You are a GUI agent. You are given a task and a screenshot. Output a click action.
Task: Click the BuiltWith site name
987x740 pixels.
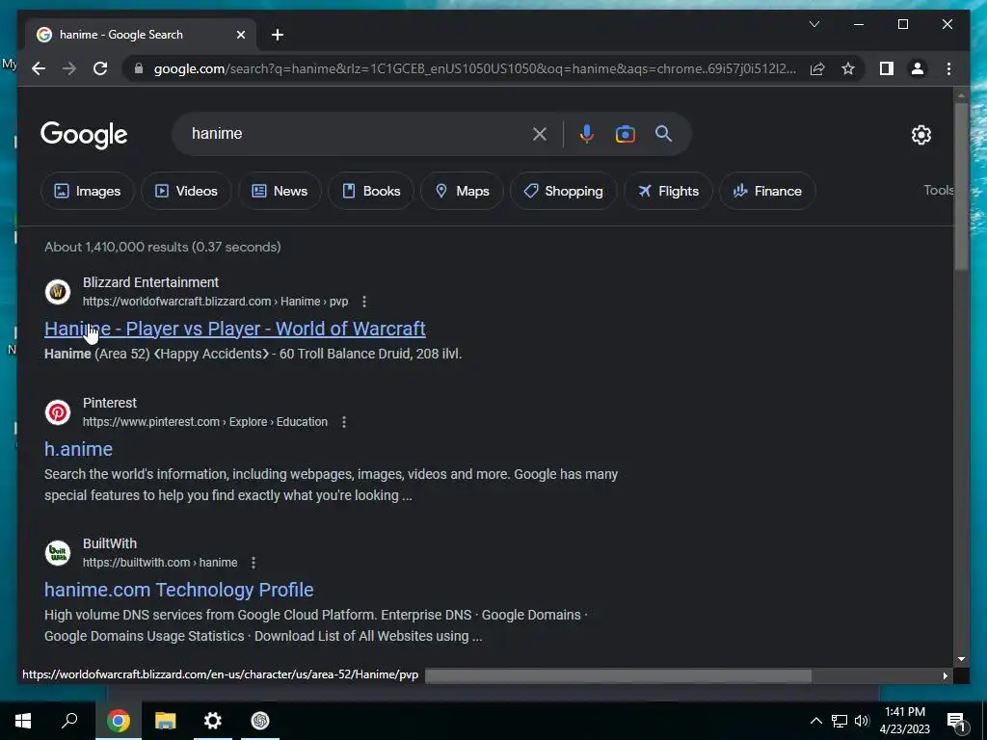coord(110,543)
